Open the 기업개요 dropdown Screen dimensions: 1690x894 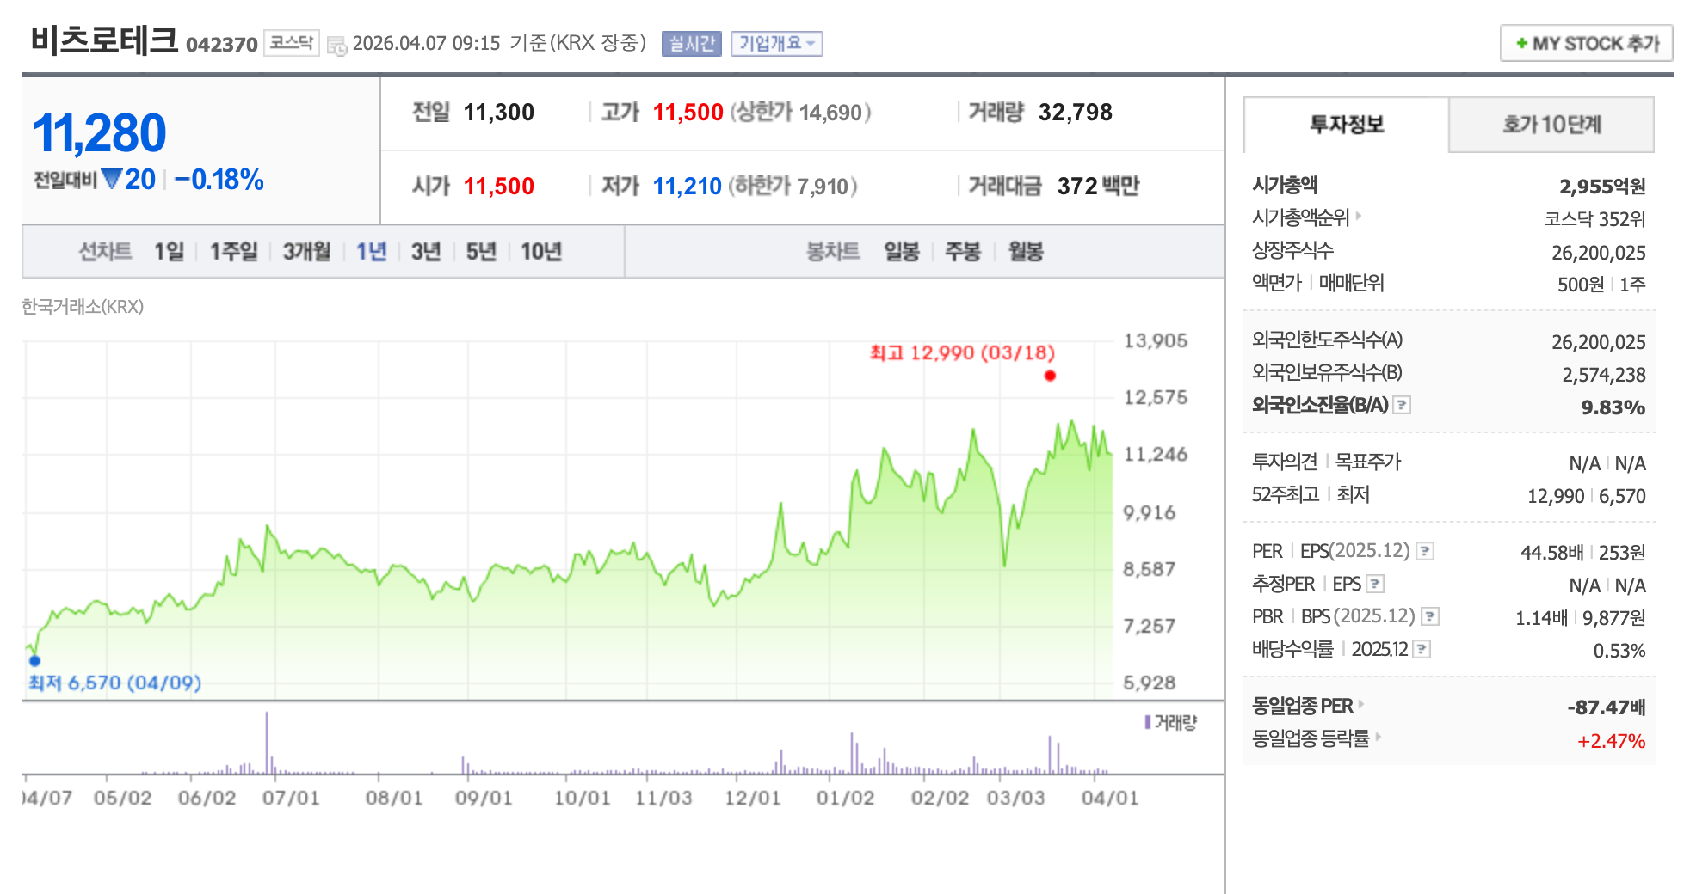tap(776, 44)
